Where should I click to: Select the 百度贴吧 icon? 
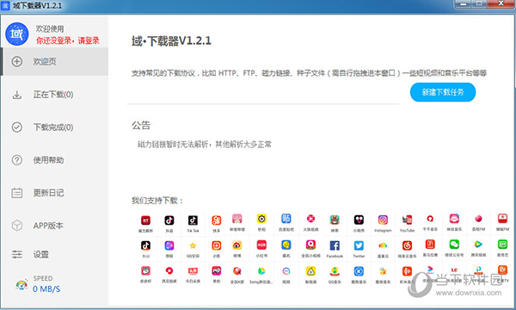(x=286, y=219)
